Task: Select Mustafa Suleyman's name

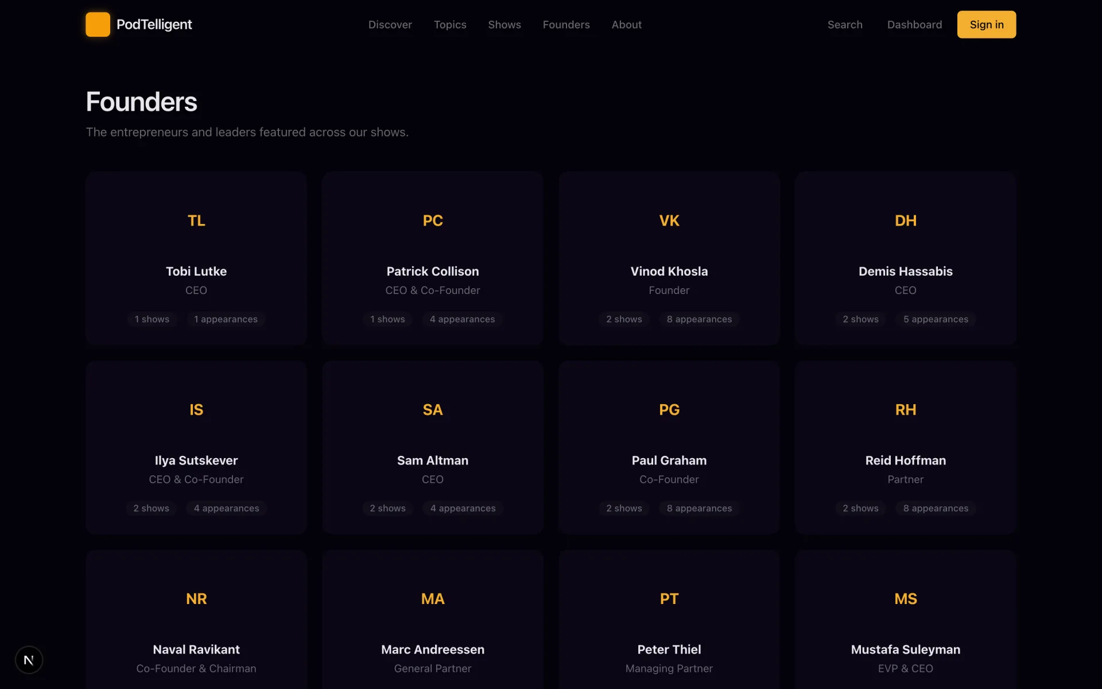Action: 906,649
